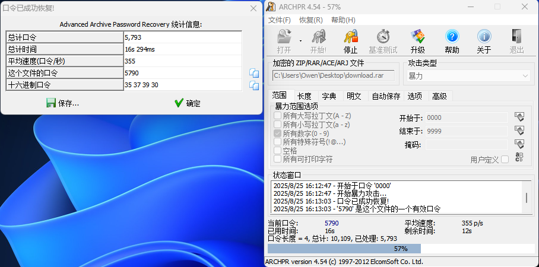Toggle 所有小写拉丁文(a - z) checkbox
The height and width of the screenshot is (267, 539).
pos(277,125)
